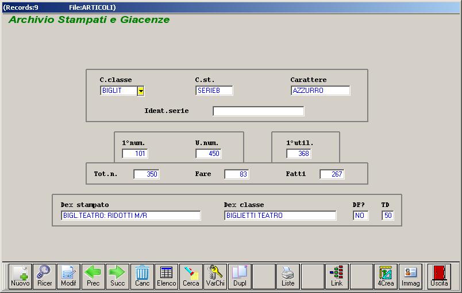Open the Elenco list table view
This screenshot has height=293, width=462.
coord(167,276)
